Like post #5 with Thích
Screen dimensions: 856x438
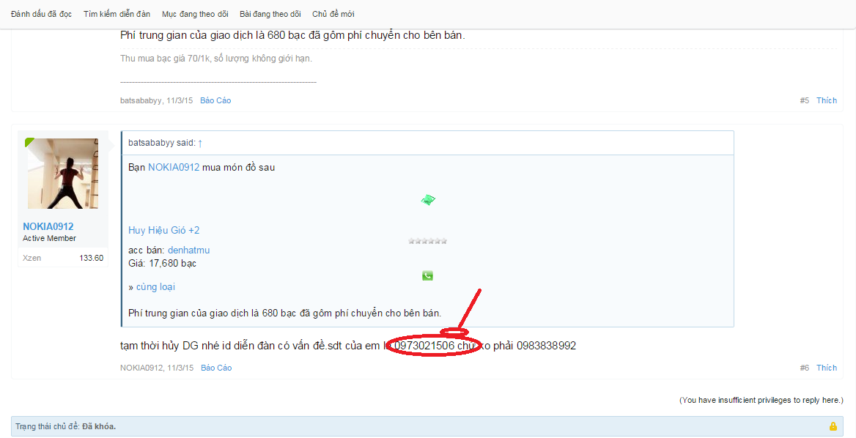[x=827, y=100]
